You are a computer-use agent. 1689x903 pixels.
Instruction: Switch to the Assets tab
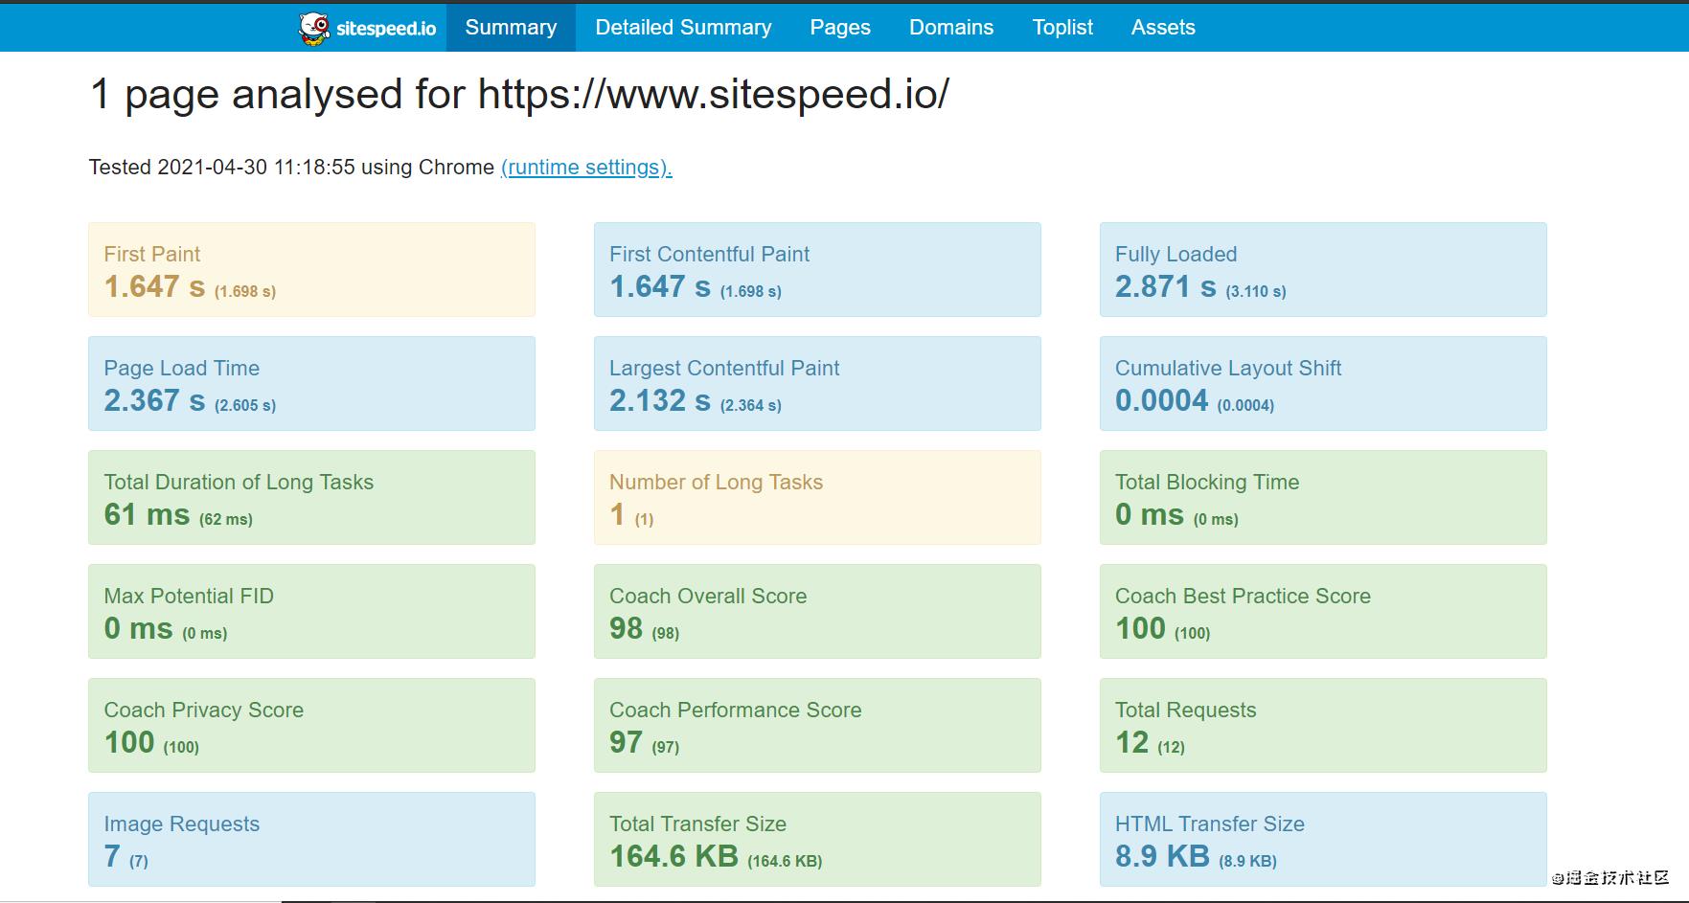click(x=1163, y=28)
